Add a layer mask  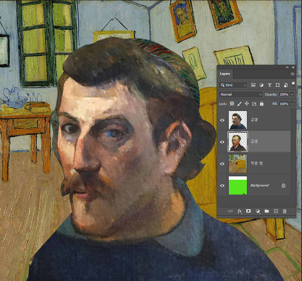249,211
